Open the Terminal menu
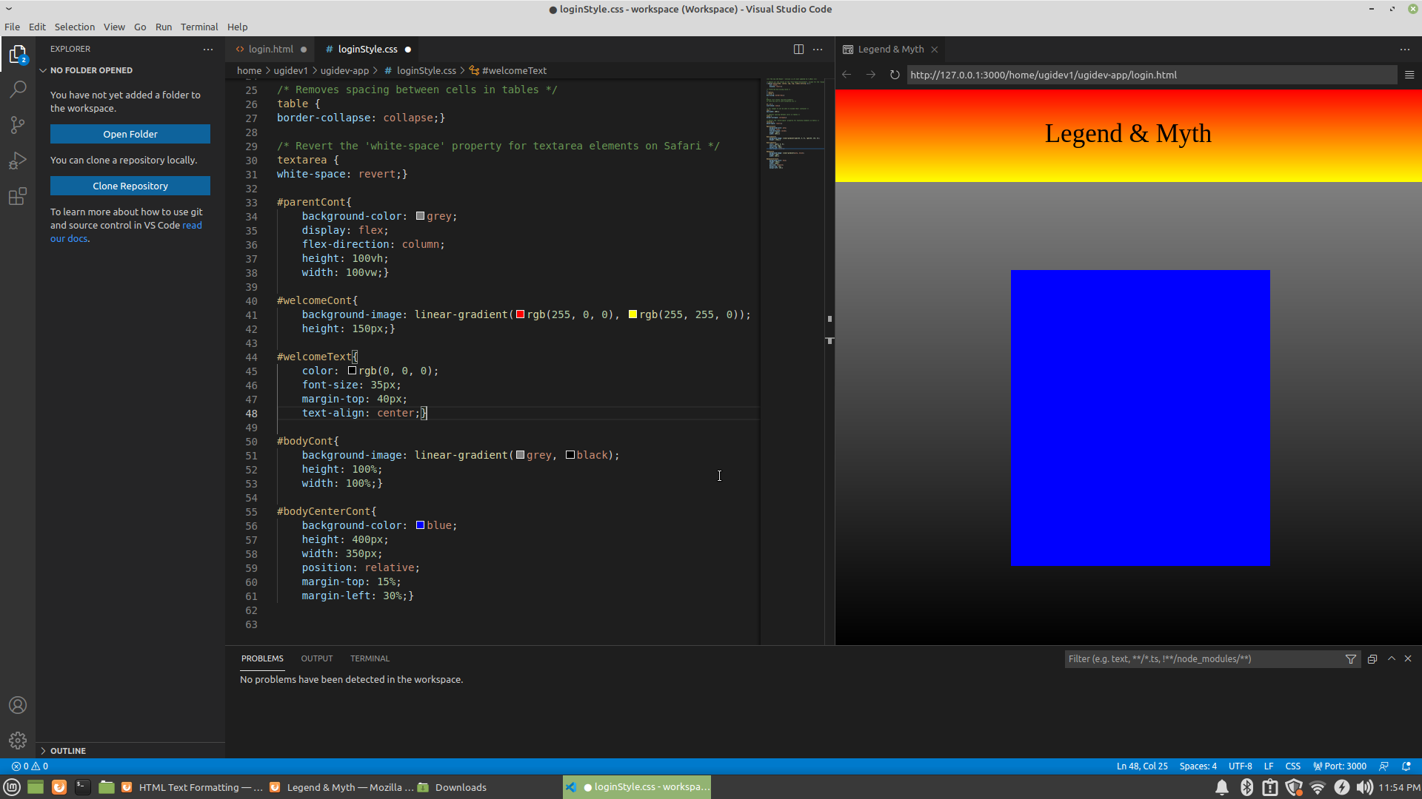The image size is (1422, 799). (x=199, y=27)
